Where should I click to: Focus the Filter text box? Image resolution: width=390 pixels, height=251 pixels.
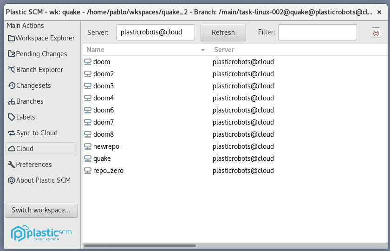pos(318,32)
